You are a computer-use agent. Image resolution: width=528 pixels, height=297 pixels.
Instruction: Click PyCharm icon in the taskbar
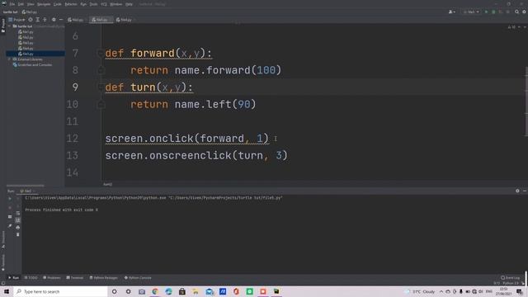tap(276, 291)
